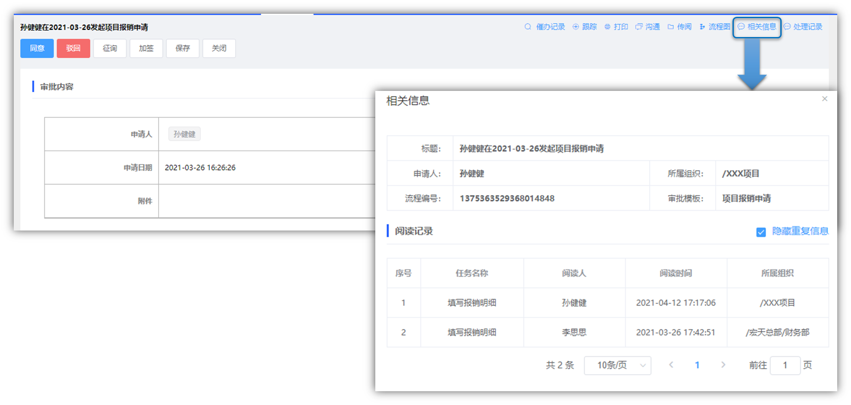This screenshot has height=405, width=851.
Task: Click the 打印 print icon
Action: 608,27
